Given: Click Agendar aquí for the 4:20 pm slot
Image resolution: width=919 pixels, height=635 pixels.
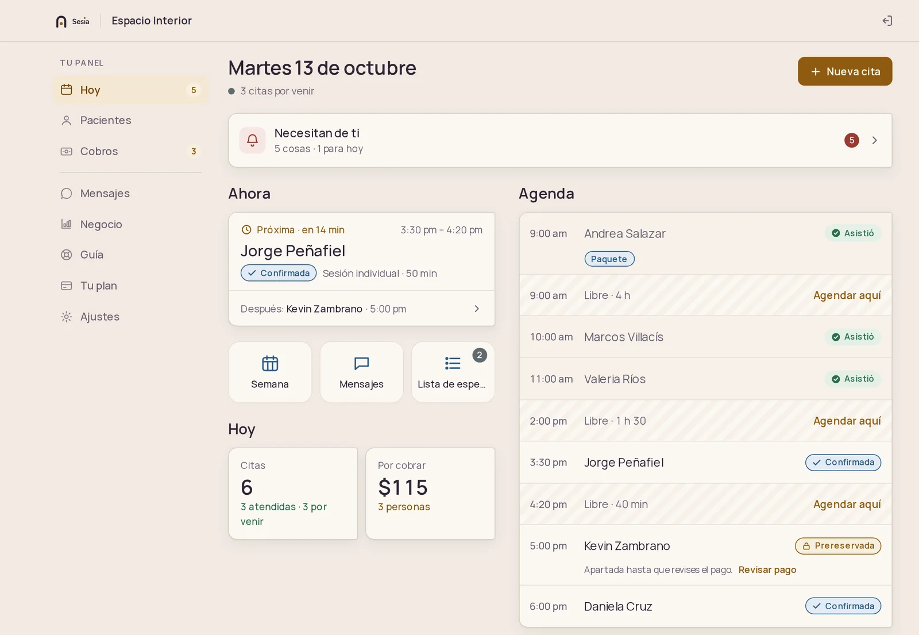Looking at the screenshot, I should [847, 504].
